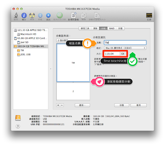
Task: Click the Eject toolbar icon
Action: tap(48, 15)
